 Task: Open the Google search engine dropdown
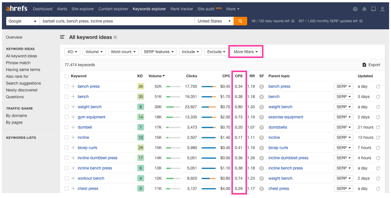pyautogui.click(x=23, y=21)
